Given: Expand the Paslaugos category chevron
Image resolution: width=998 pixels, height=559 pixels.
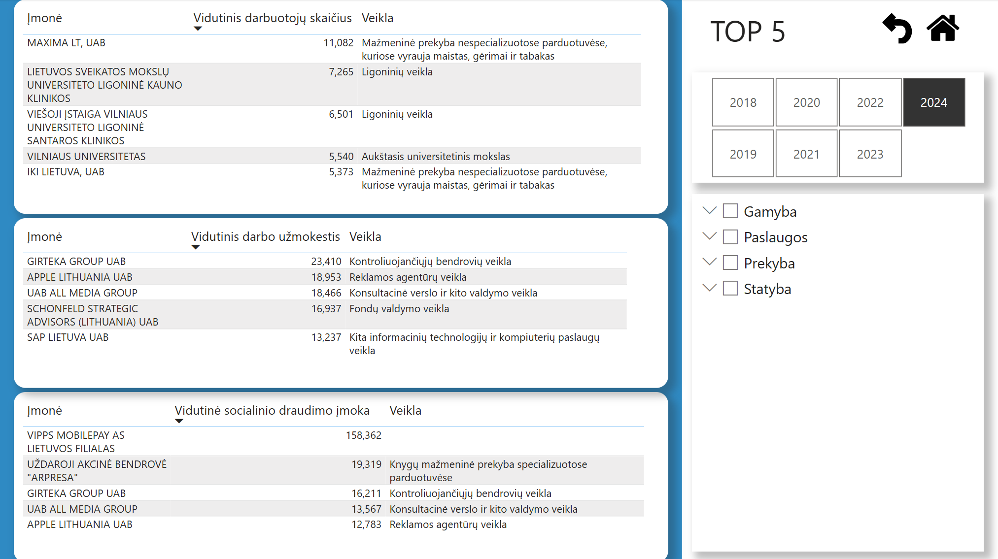Looking at the screenshot, I should click(709, 236).
